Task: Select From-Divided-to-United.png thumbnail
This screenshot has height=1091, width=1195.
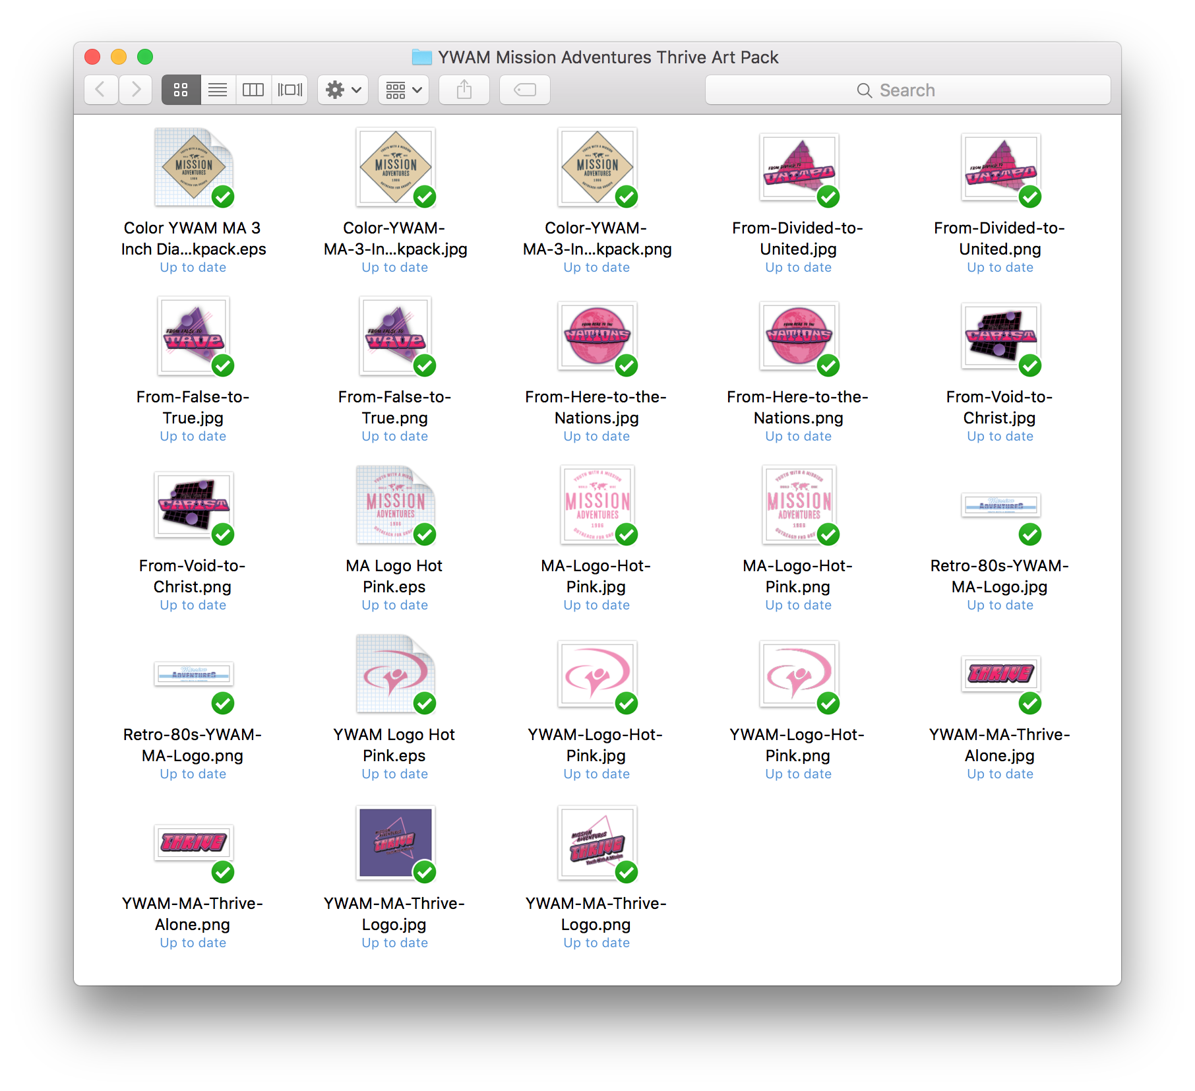Action: tap(1001, 168)
